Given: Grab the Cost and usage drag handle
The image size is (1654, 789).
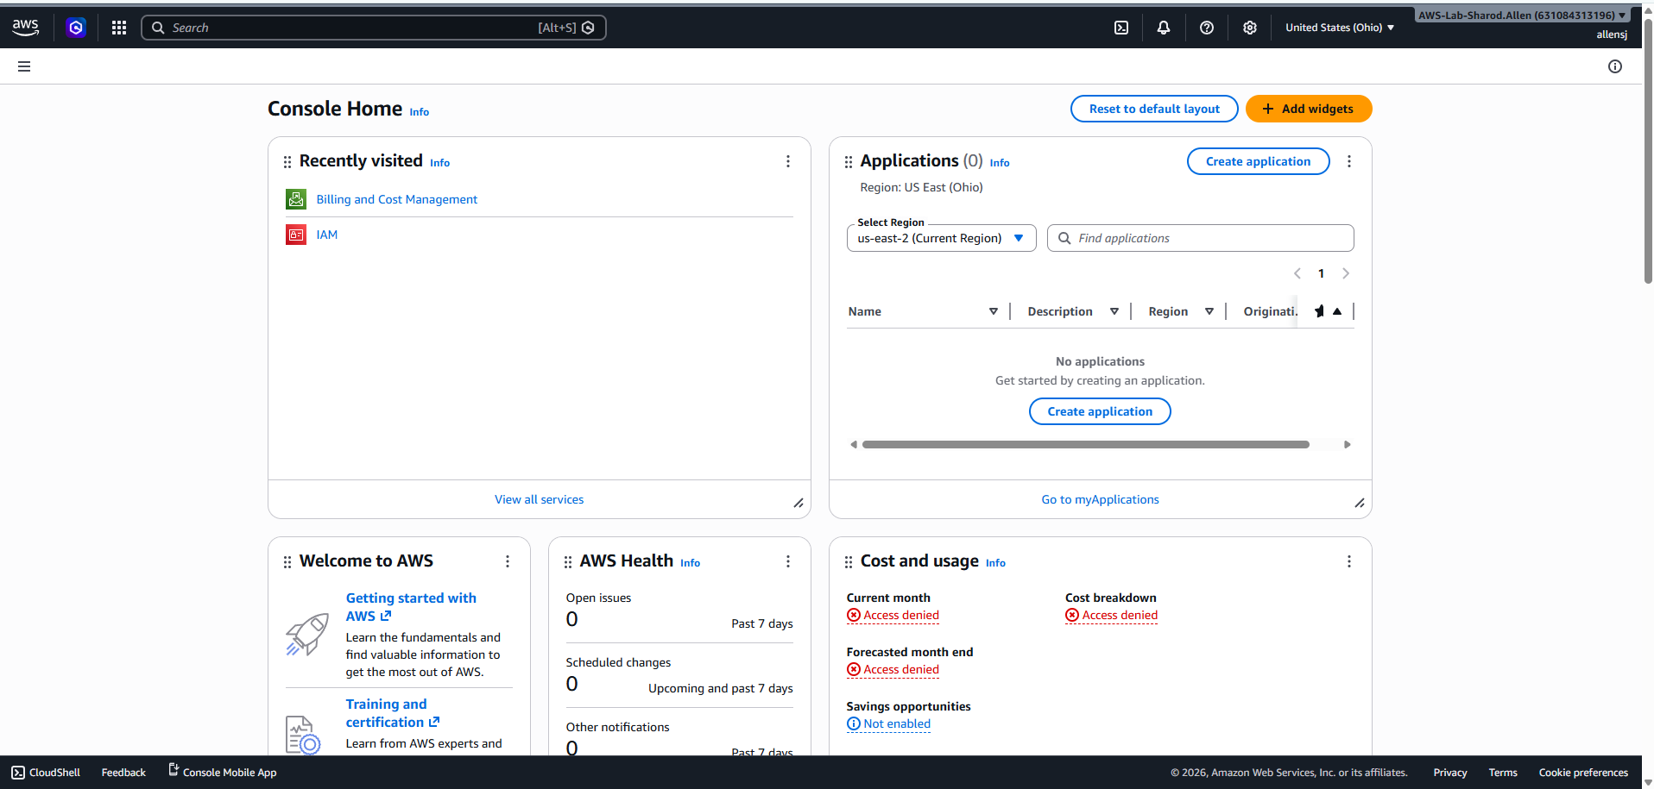Looking at the screenshot, I should pyautogui.click(x=849, y=562).
